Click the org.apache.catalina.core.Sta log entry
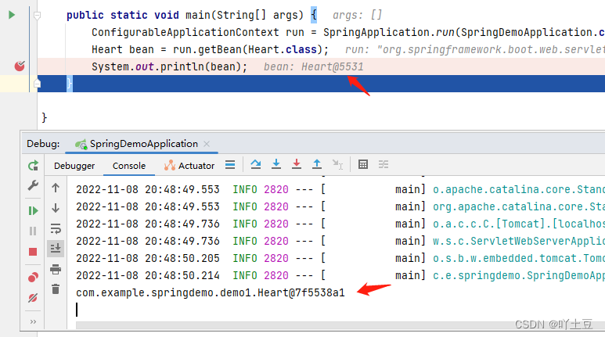Viewport: 605px width, 337px height. (519, 206)
